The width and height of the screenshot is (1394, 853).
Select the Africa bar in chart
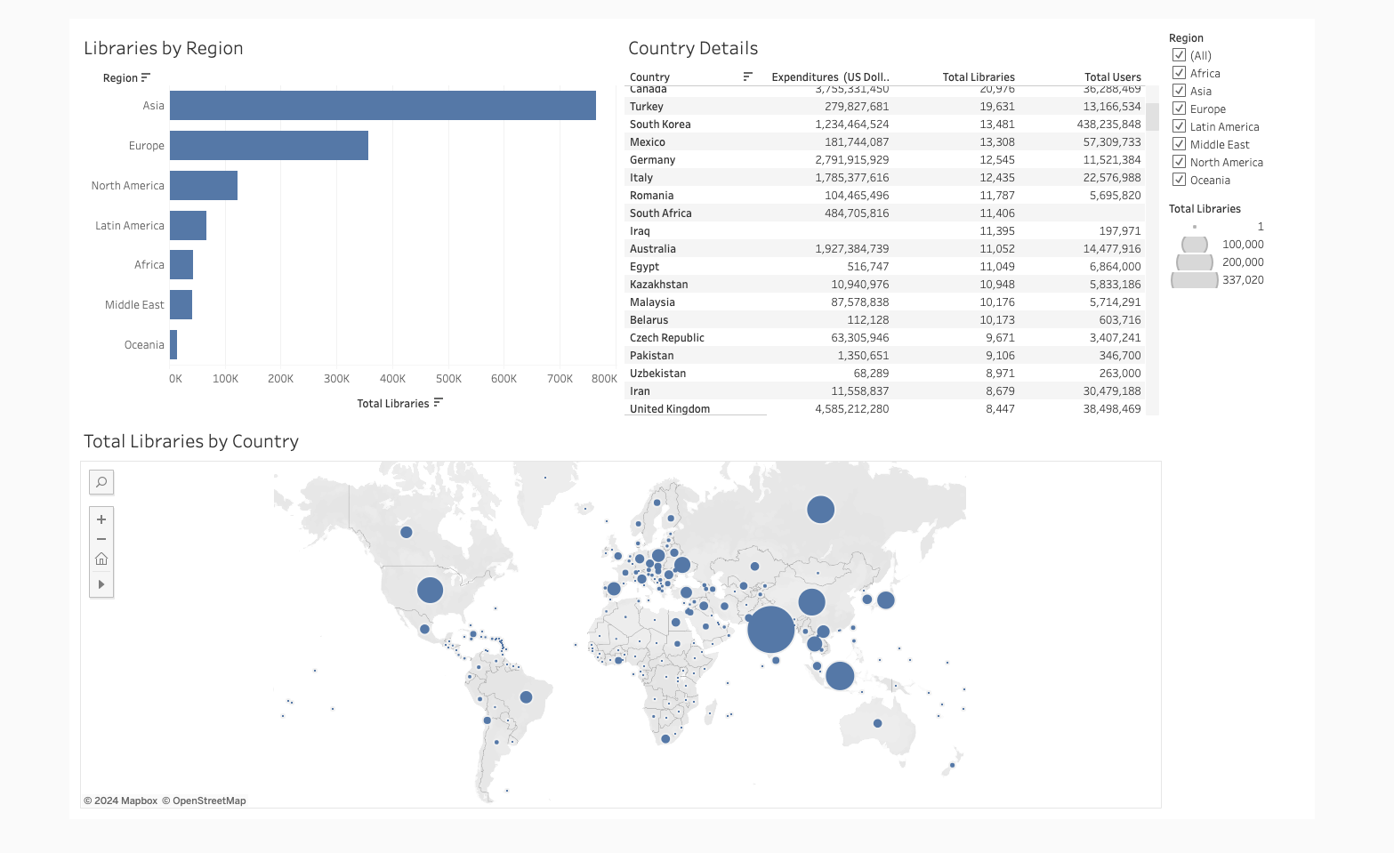[181, 264]
